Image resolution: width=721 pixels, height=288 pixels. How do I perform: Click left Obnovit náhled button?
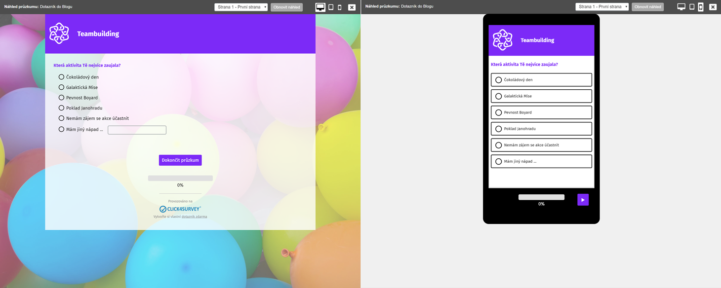(x=286, y=7)
